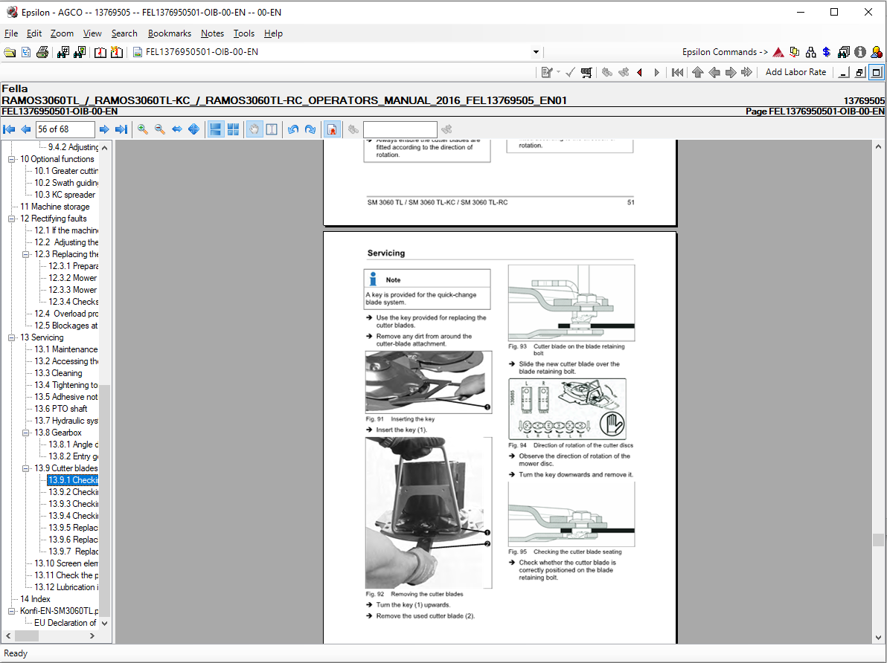Rotate the page counterclockwise
This screenshot has height=663, width=887.
(293, 129)
